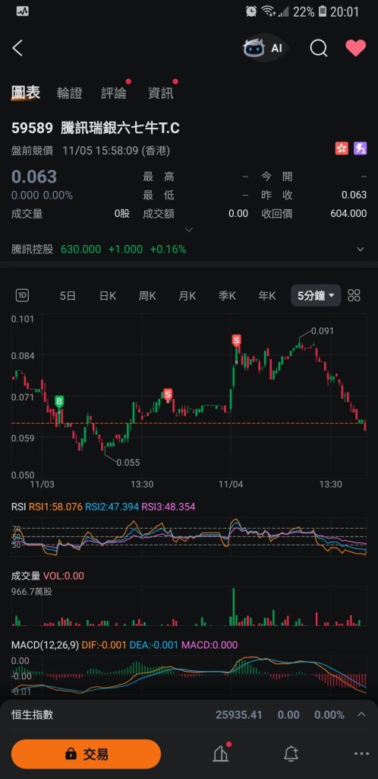Toggle the favorite heart icon
Screen dimensions: 378x779
point(356,48)
